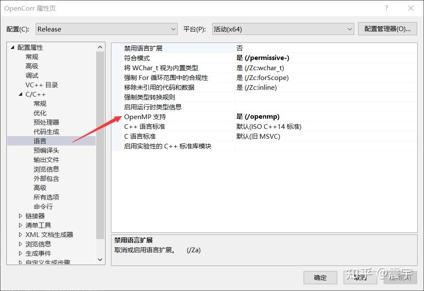Expand the XML 文档生成器 tree node
Screen dimensions: 424x291
coord(21,234)
